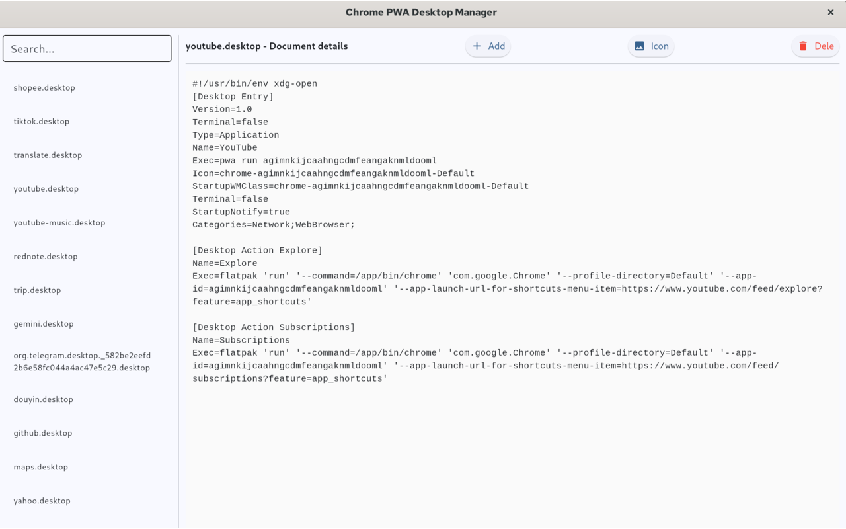Image resolution: width=846 pixels, height=529 pixels.
Task: Select douyin.desktop from the list
Action: pos(44,399)
